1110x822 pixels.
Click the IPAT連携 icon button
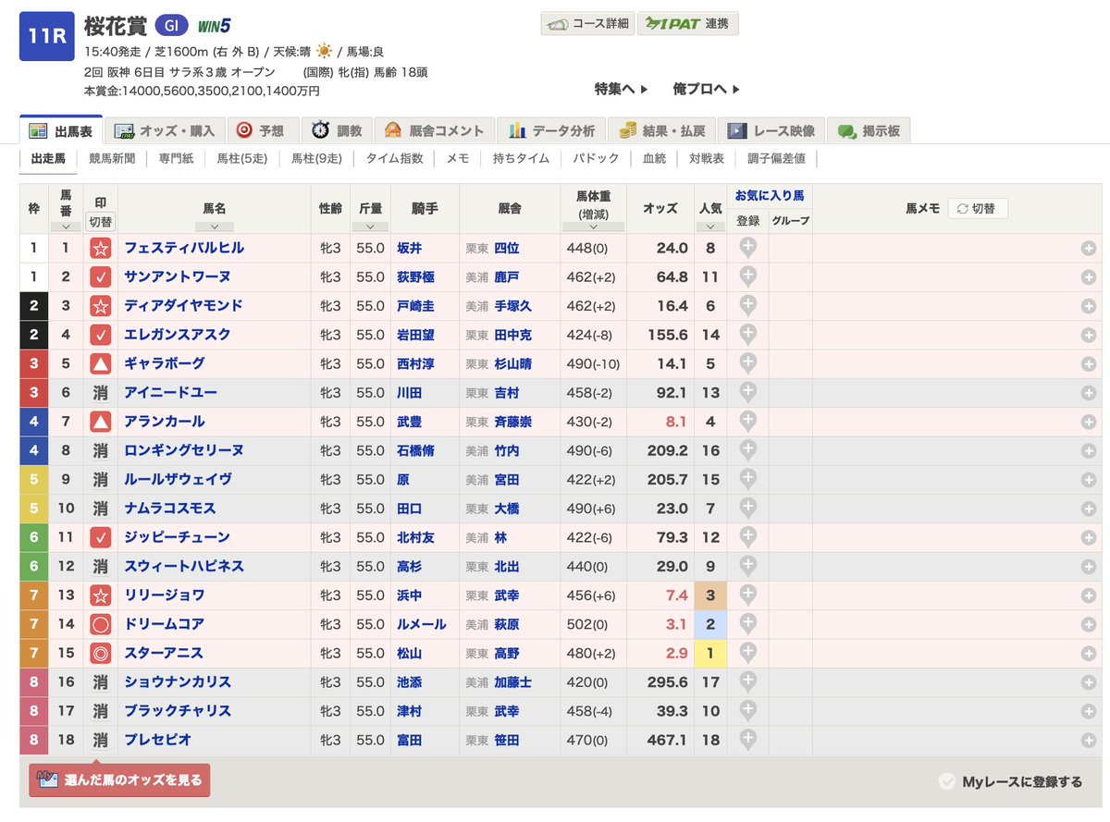[x=688, y=24]
